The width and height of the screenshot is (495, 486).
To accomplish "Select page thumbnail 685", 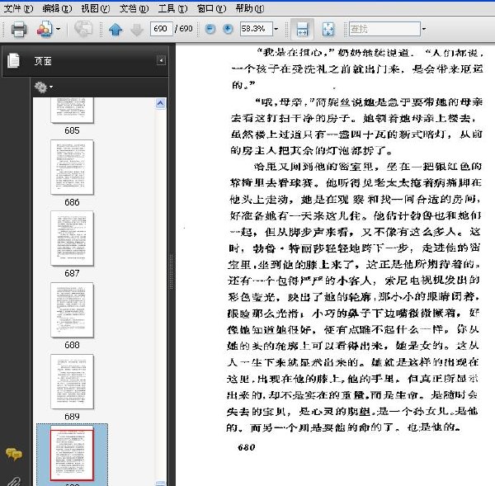I will click(72, 110).
